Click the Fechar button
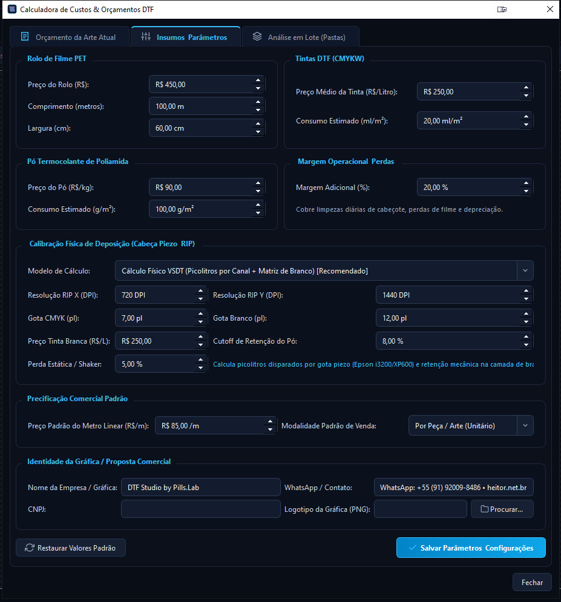 tap(532, 583)
